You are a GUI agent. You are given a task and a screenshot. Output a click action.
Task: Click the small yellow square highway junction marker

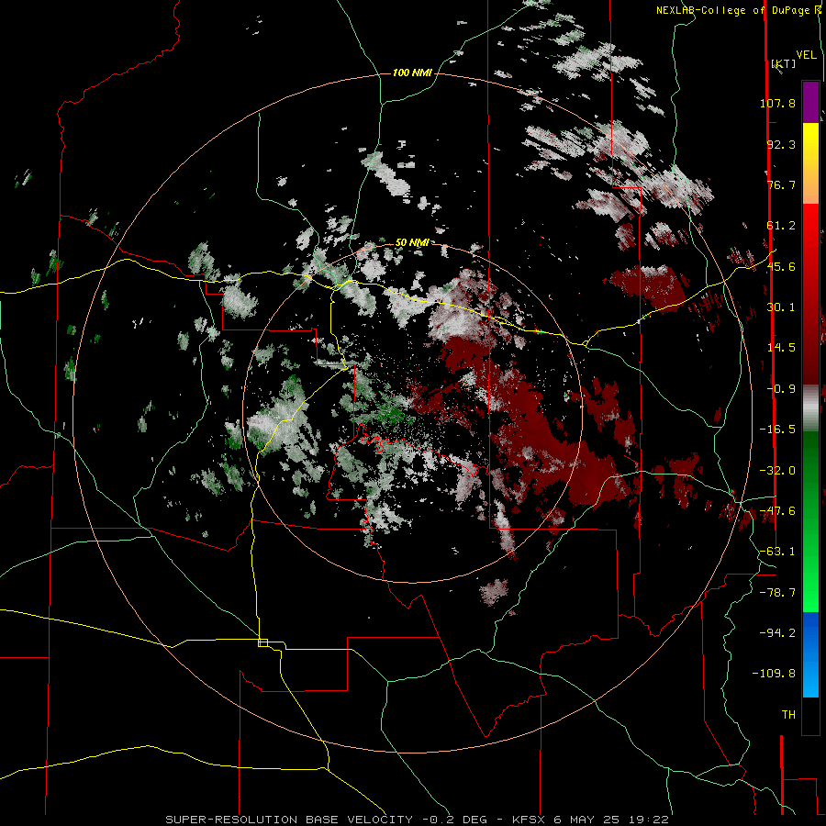pyautogui.click(x=262, y=642)
